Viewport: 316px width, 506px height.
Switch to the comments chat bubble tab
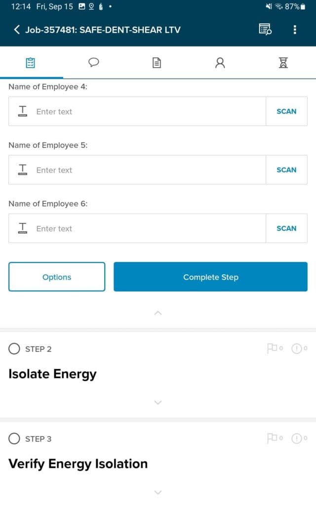(x=94, y=63)
